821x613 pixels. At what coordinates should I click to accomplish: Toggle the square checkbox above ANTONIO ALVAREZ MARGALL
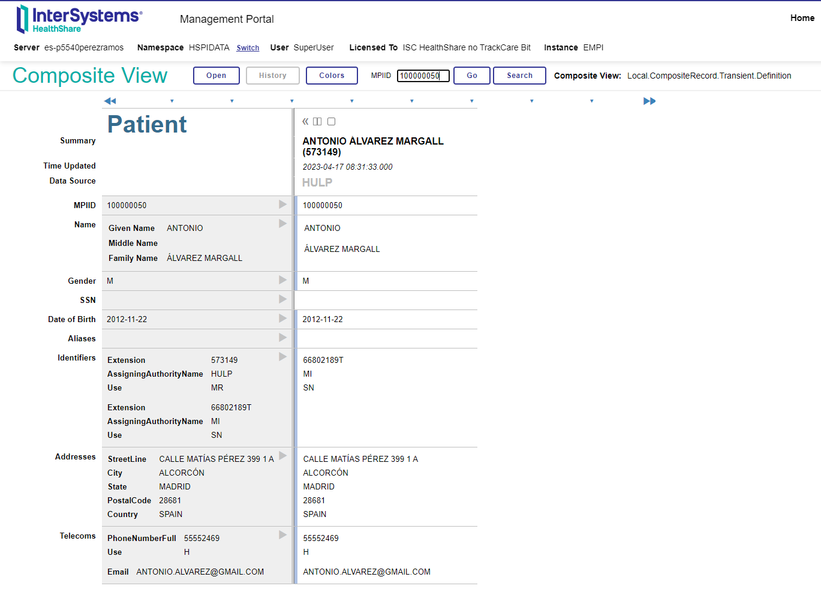pyautogui.click(x=331, y=122)
